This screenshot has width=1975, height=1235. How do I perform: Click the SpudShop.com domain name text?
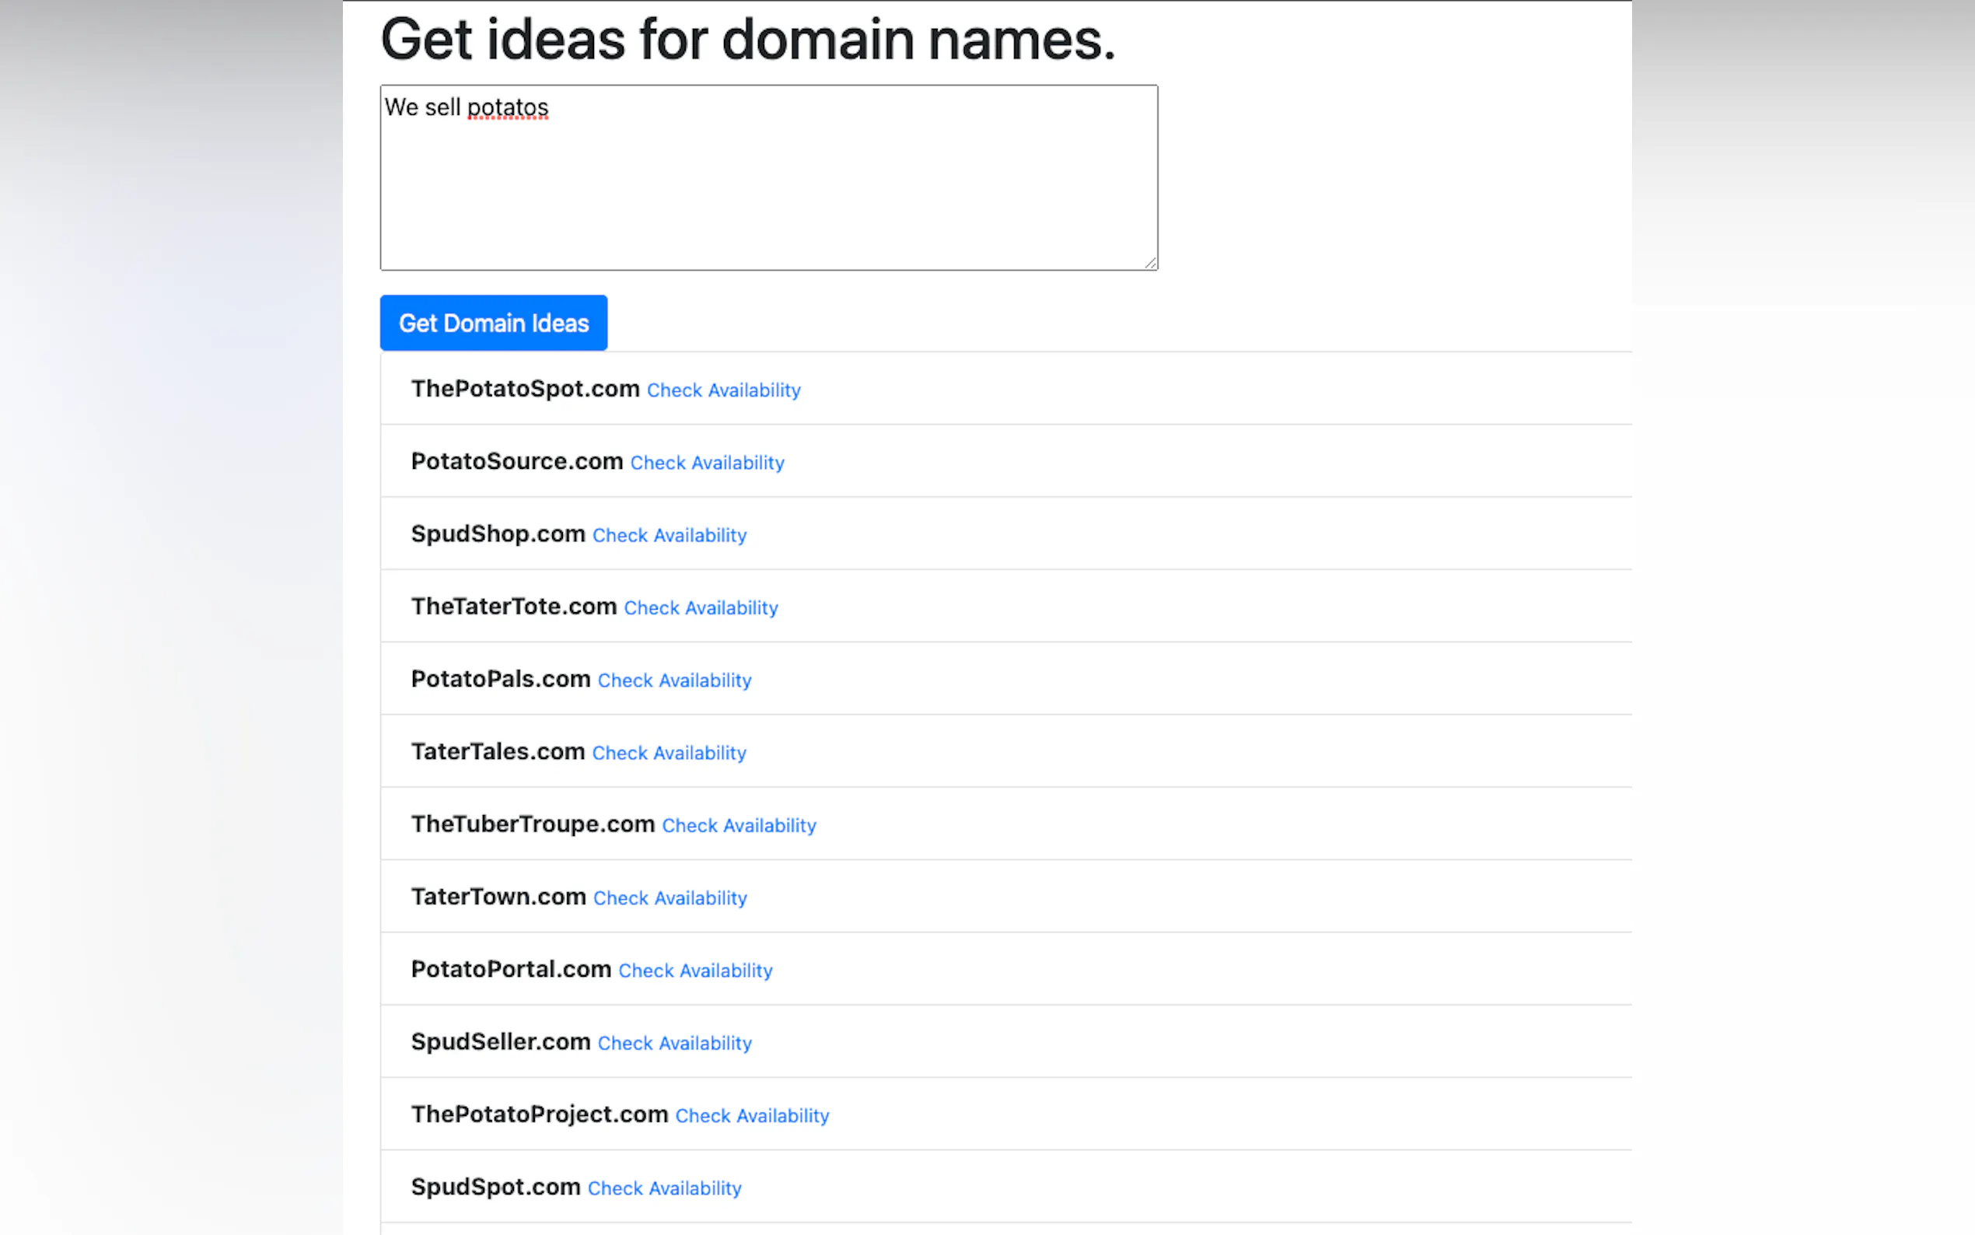pos(498,534)
